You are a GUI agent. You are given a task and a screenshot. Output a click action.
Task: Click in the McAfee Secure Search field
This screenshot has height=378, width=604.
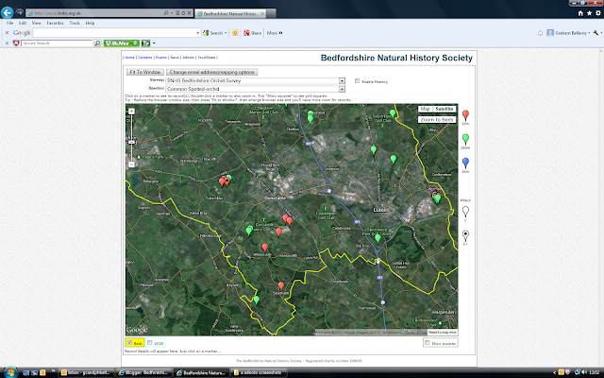pos(57,43)
